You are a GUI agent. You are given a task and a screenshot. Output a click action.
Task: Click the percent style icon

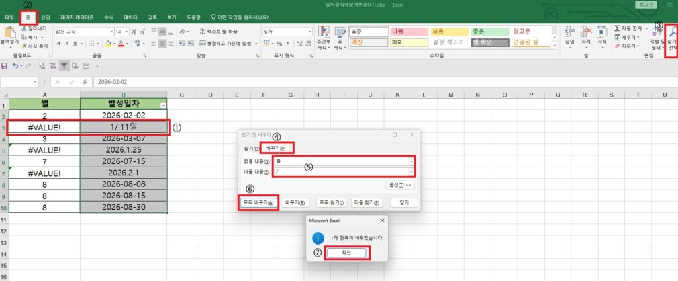pyautogui.click(x=279, y=44)
